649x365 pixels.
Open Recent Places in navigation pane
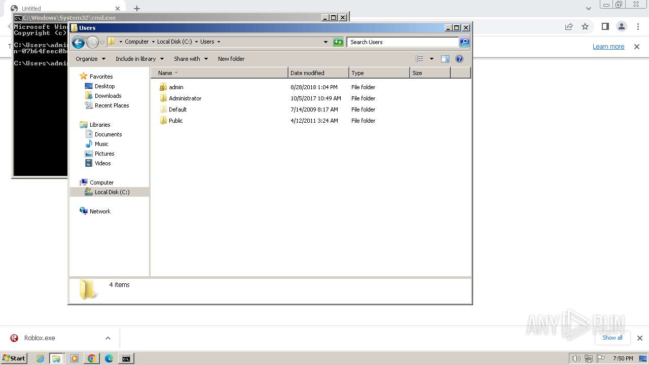click(112, 105)
